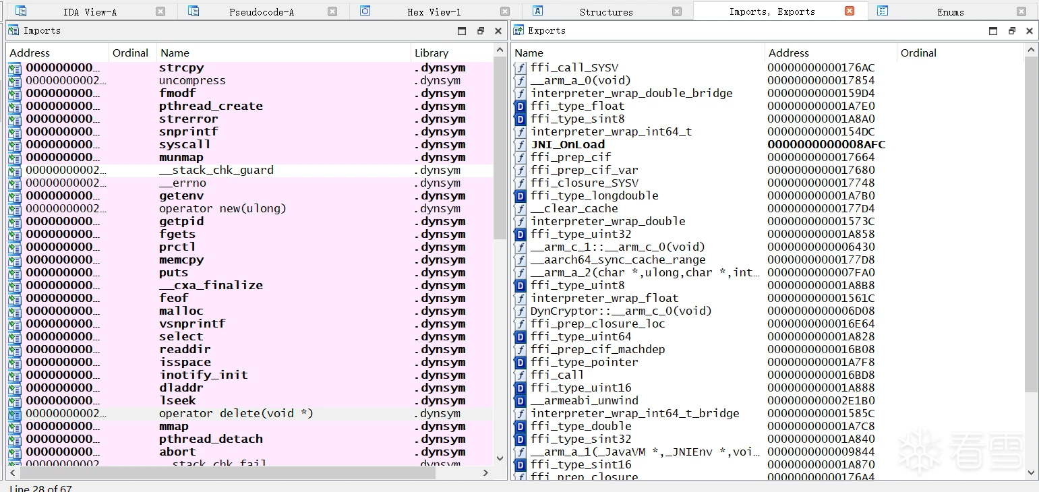Click the import icon beside memcpy
This screenshot has height=492, width=1039.
(15, 260)
